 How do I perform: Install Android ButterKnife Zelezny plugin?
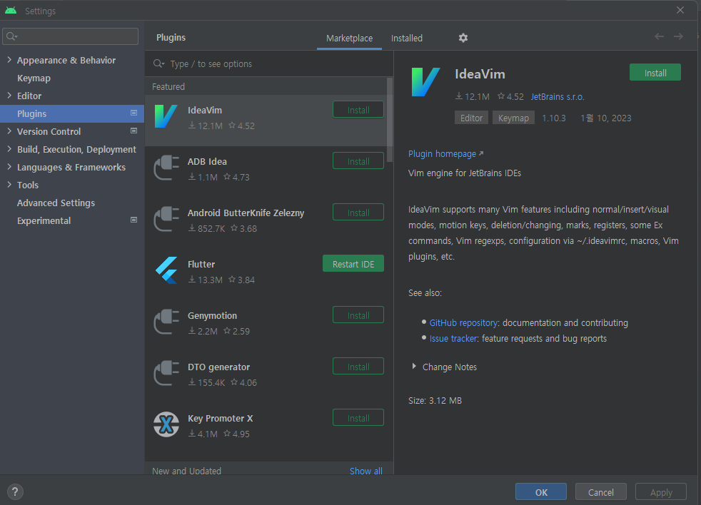tap(358, 213)
